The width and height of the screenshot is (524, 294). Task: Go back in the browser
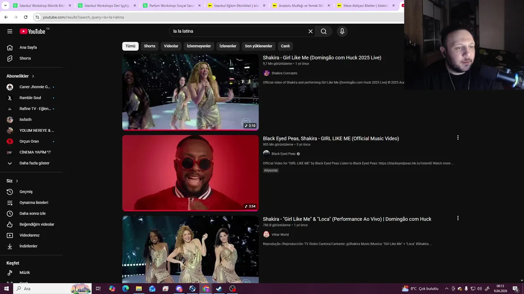click(6, 17)
